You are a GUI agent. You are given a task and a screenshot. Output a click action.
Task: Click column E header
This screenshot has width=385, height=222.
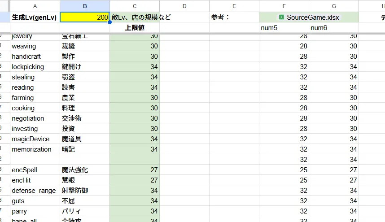pyautogui.click(x=234, y=6)
